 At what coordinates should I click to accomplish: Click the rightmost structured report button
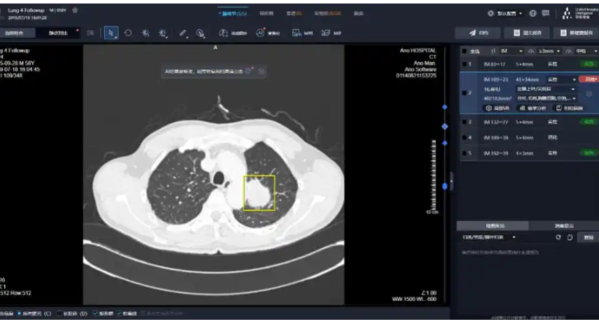(x=576, y=33)
